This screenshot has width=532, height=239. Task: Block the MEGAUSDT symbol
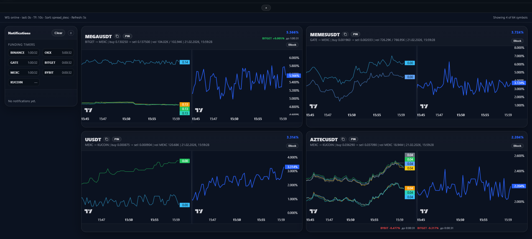[x=292, y=45]
